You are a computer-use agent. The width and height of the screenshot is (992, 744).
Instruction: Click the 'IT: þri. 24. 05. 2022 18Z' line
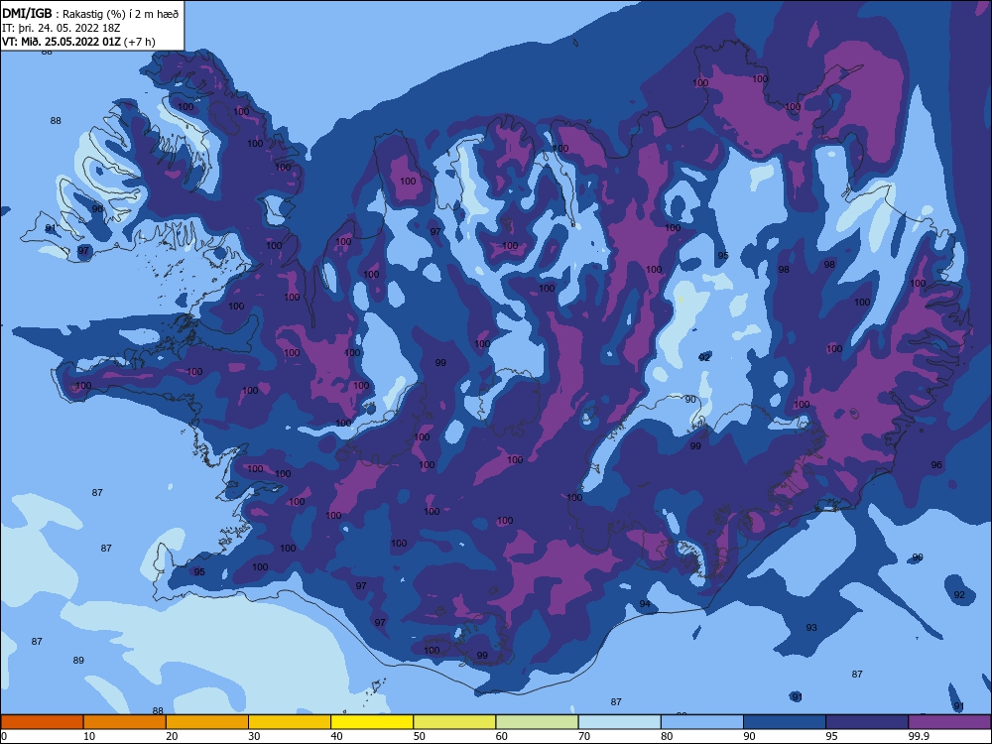point(62,28)
